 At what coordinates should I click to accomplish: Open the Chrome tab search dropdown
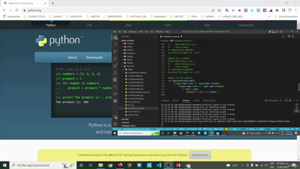269,3
